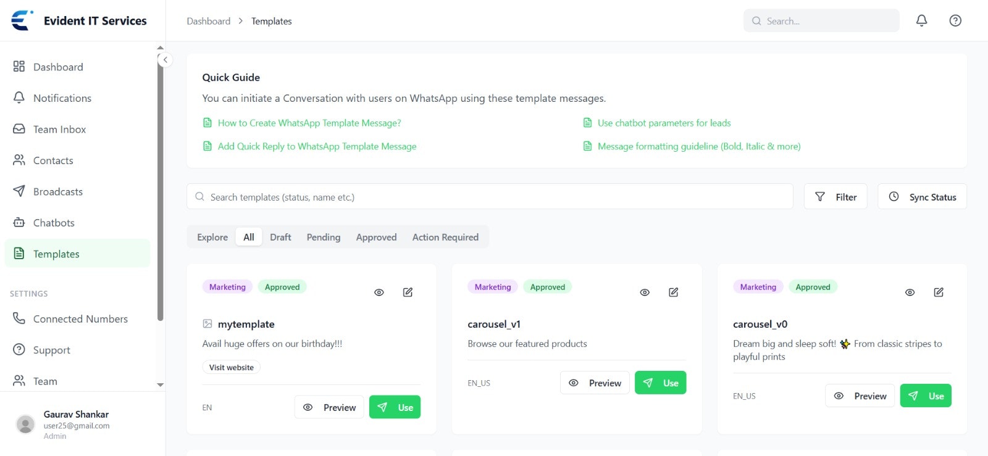Edit the mytemplate template using pencil icon
This screenshot has width=988, height=456.
point(408,292)
